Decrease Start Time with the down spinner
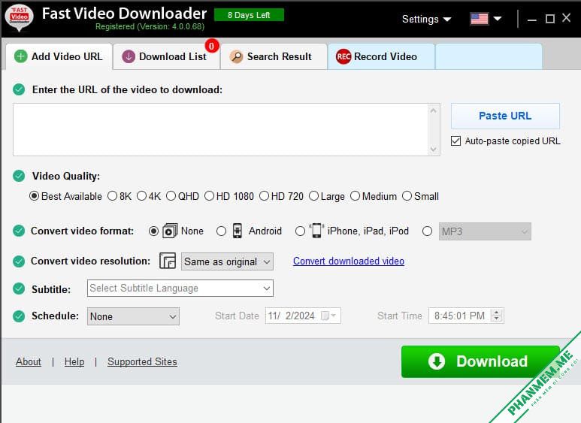The image size is (581, 423). coord(497,319)
